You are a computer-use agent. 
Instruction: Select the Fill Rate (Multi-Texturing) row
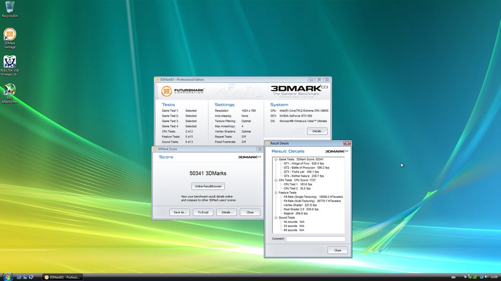tap(312, 201)
